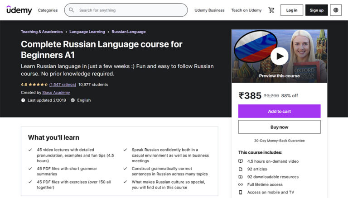Click the 92 downloadable resources text
348x198 pixels.
point(273,177)
